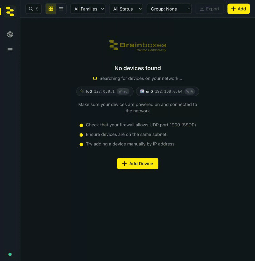Click 'Try adding a device manually by IP address'

[x=130, y=144]
